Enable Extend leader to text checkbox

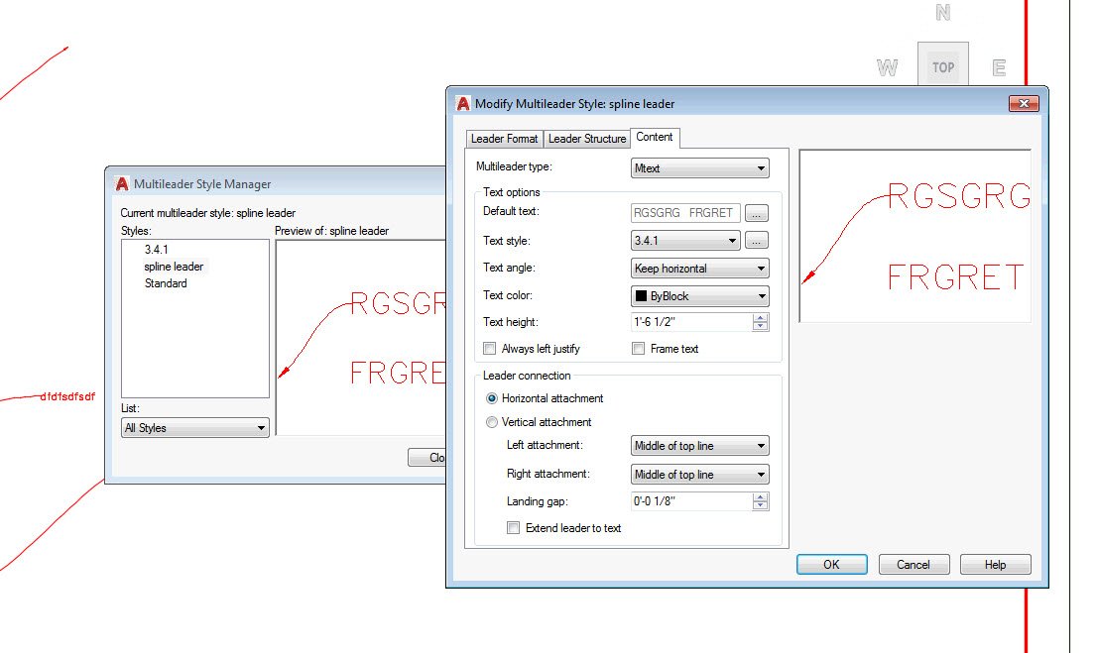tap(514, 528)
